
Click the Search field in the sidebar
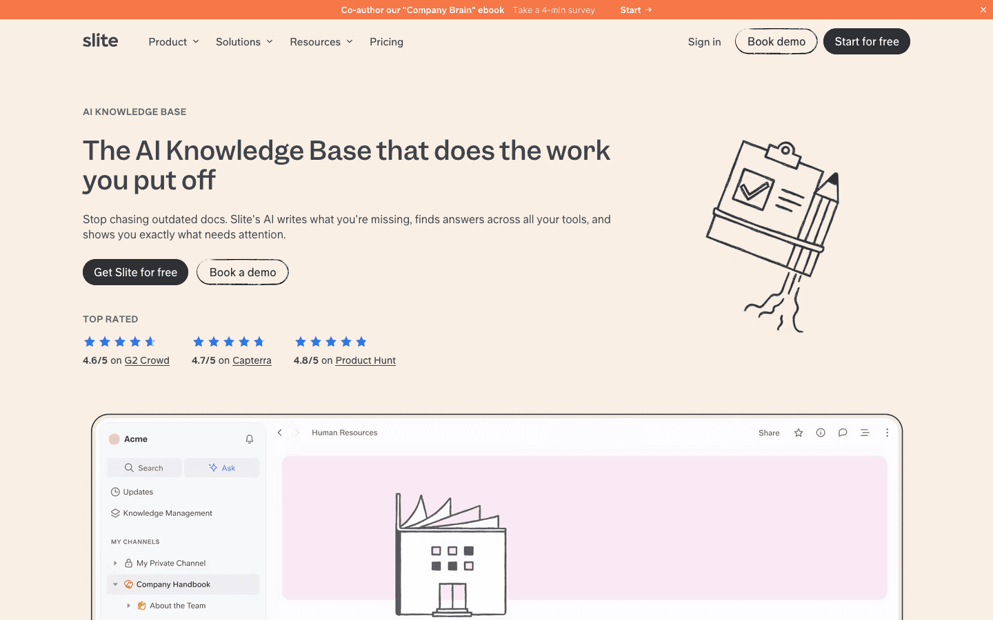tap(144, 468)
